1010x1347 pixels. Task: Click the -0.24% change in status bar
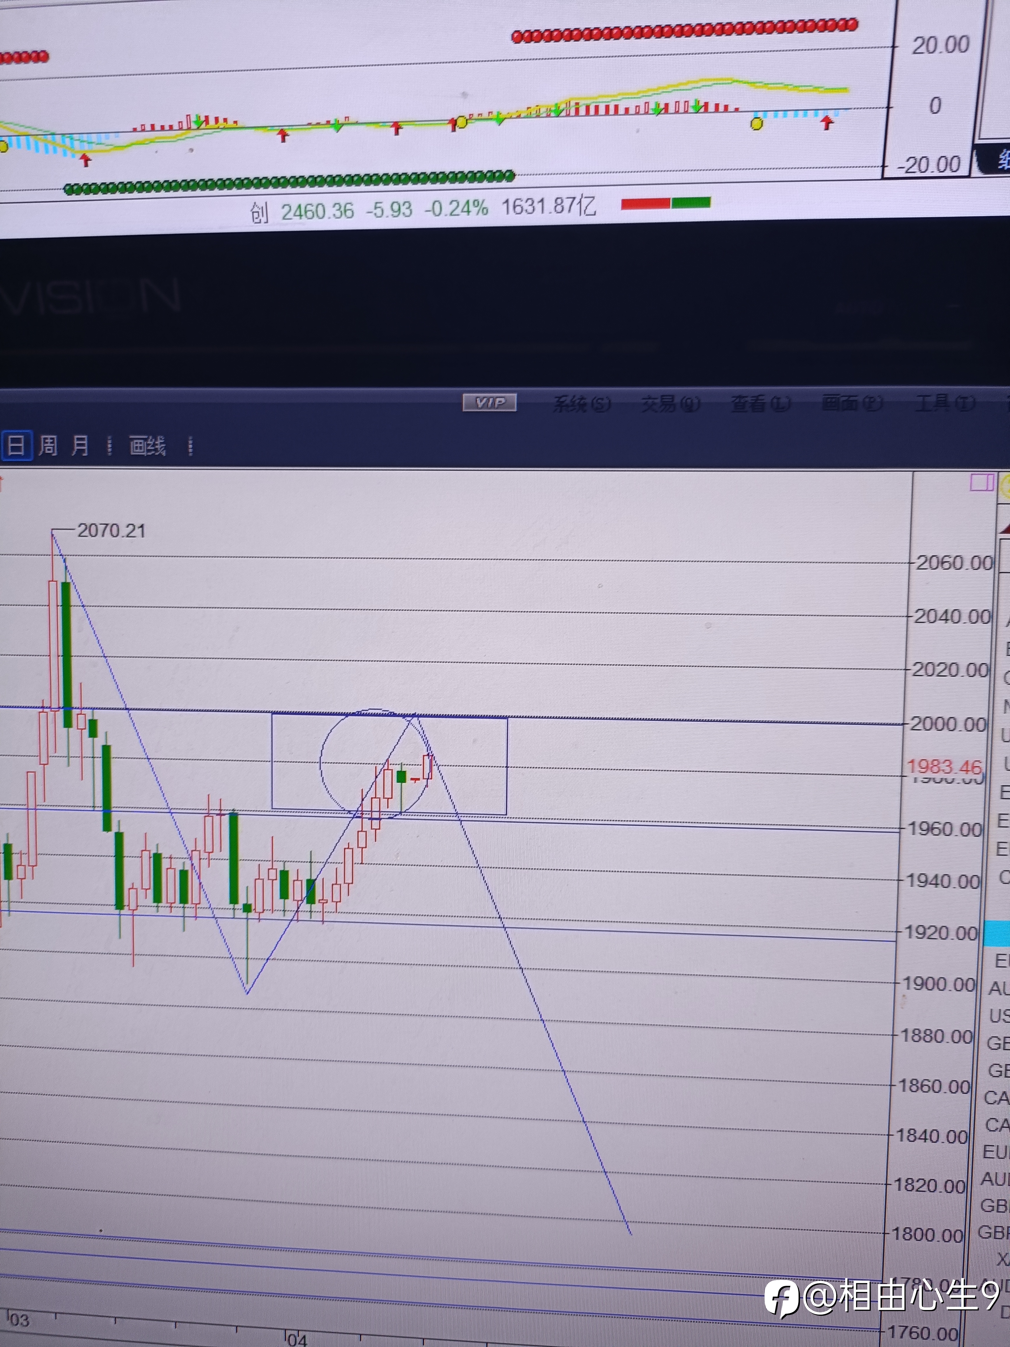(x=457, y=208)
